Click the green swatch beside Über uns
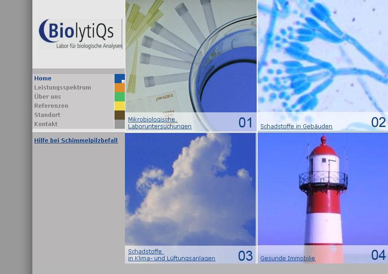 point(119,97)
